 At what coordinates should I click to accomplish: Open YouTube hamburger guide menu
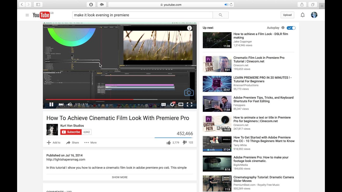[27, 15]
